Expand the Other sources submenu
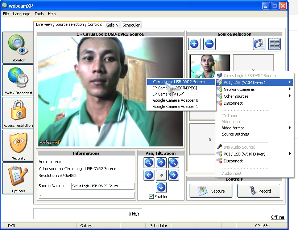 point(254,96)
